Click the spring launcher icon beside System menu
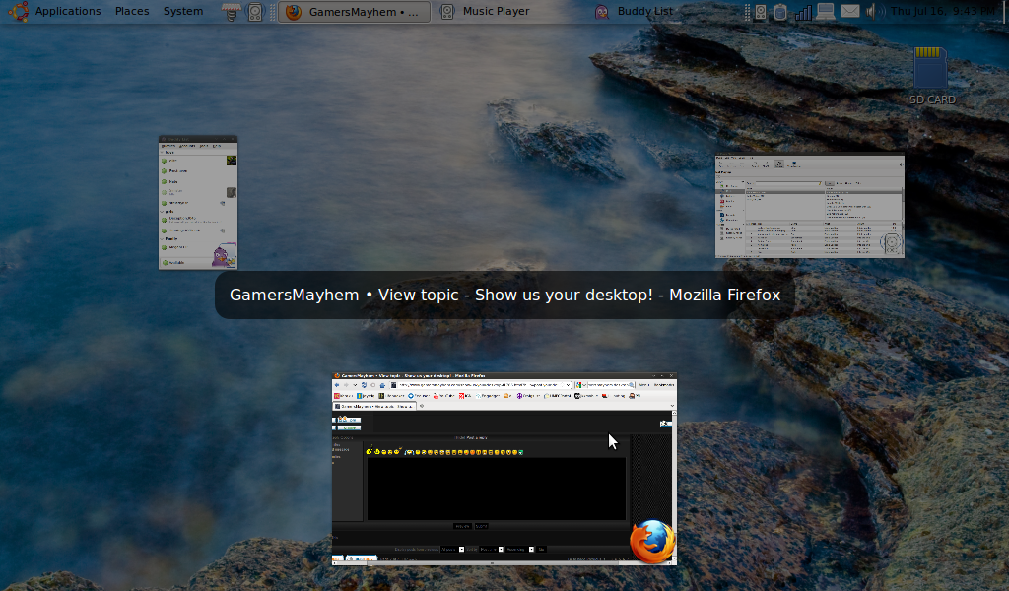 click(x=231, y=12)
